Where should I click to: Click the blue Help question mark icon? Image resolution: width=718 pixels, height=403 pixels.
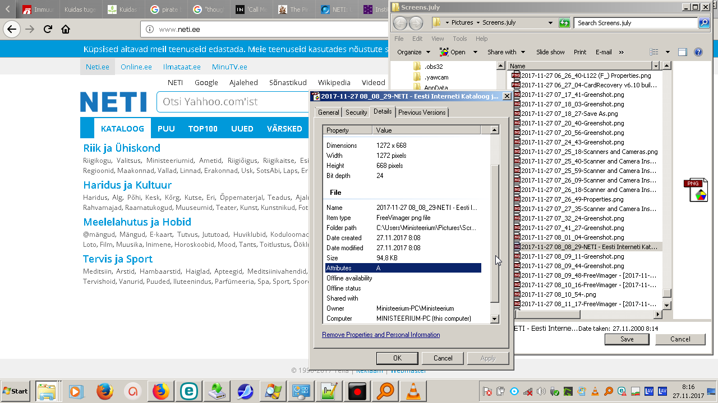click(x=698, y=52)
